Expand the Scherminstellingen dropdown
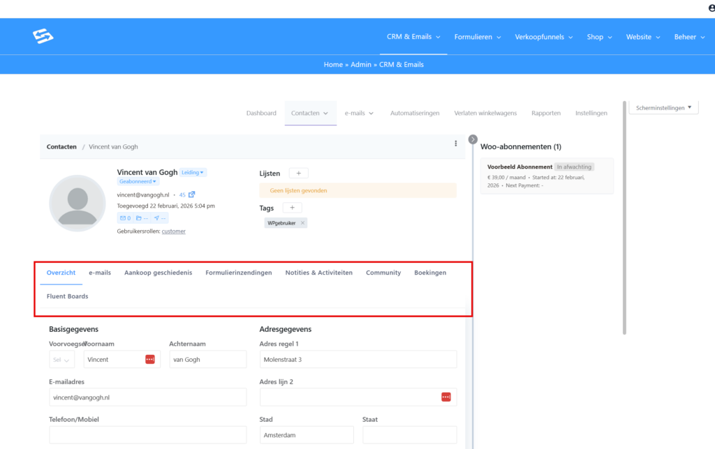Screen dimensions: 715x449 (x=663, y=107)
